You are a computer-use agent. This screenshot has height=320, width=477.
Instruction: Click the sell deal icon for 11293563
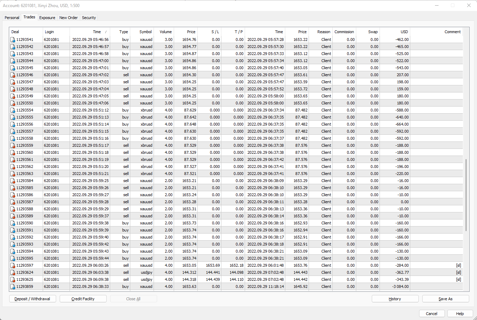(13, 174)
